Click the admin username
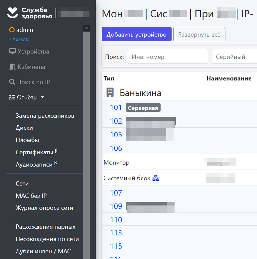This screenshot has height=259, width=257. coord(25,30)
